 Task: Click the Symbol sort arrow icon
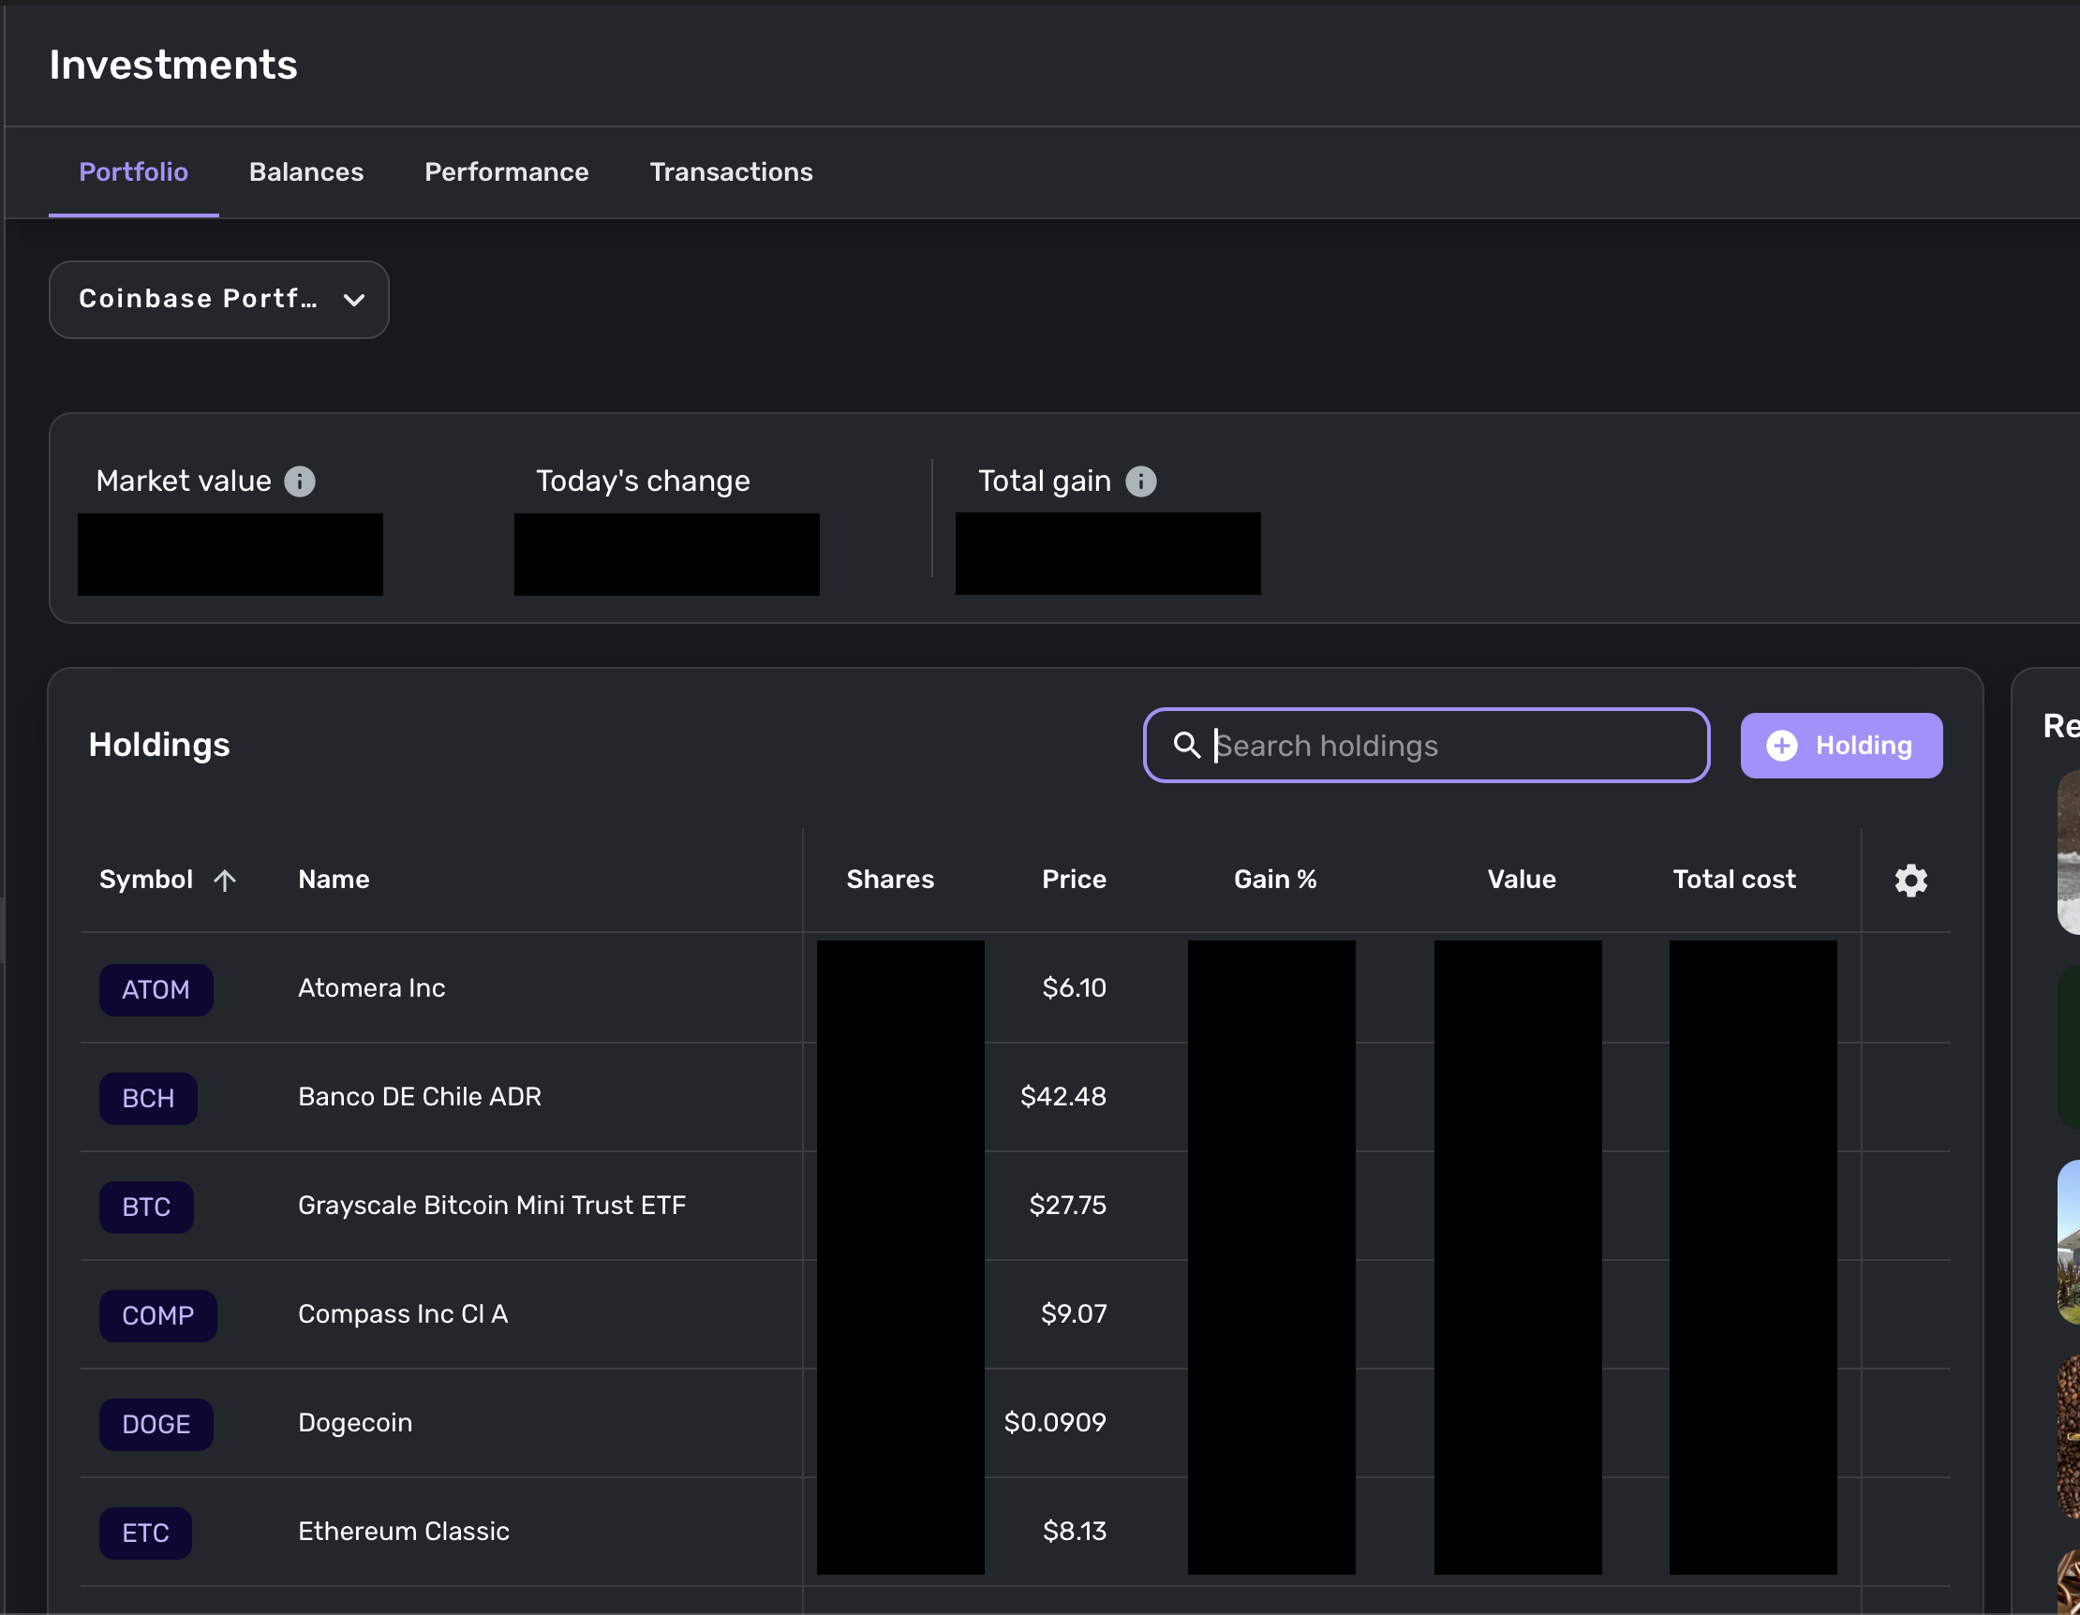pos(225,880)
